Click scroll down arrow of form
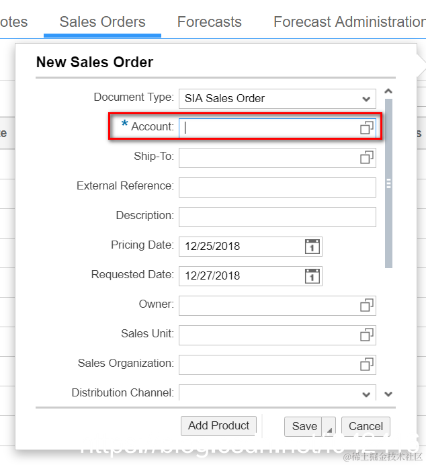This screenshot has height=465, width=426. click(388, 394)
